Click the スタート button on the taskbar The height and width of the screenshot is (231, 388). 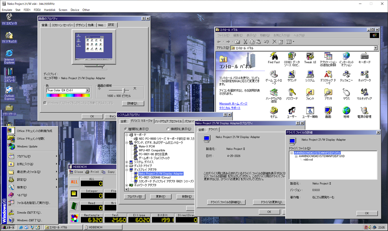coord(8,227)
